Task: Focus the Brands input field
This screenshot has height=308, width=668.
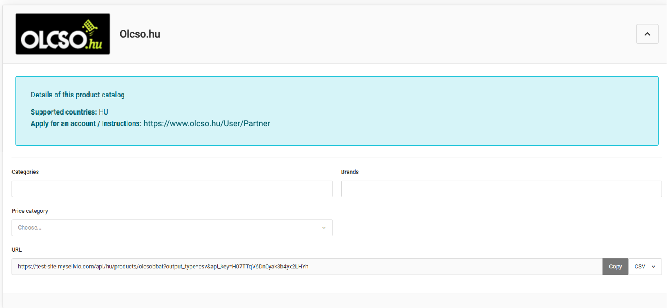Action: click(501, 189)
